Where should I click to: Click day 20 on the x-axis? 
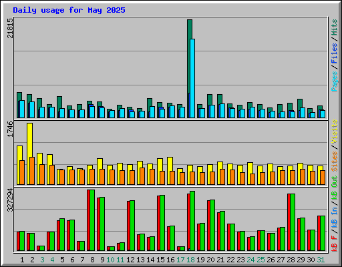[210, 260]
